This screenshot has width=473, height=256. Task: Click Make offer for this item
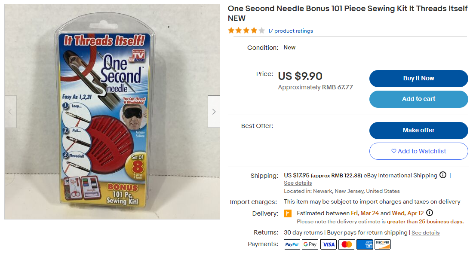coord(418,131)
